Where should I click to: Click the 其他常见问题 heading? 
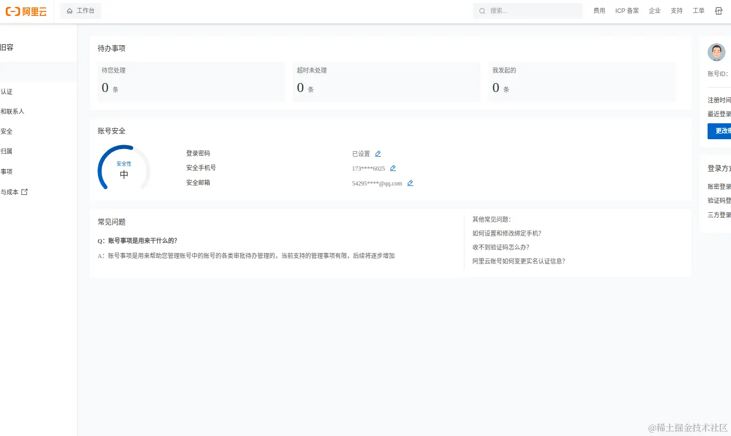point(491,219)
